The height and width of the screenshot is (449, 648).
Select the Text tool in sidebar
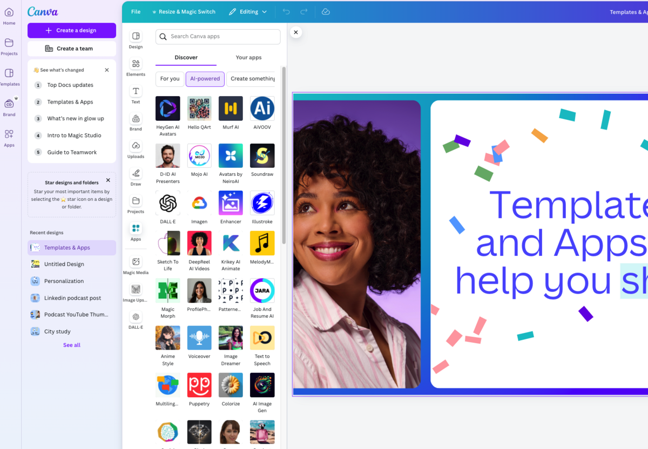[136, 94]
